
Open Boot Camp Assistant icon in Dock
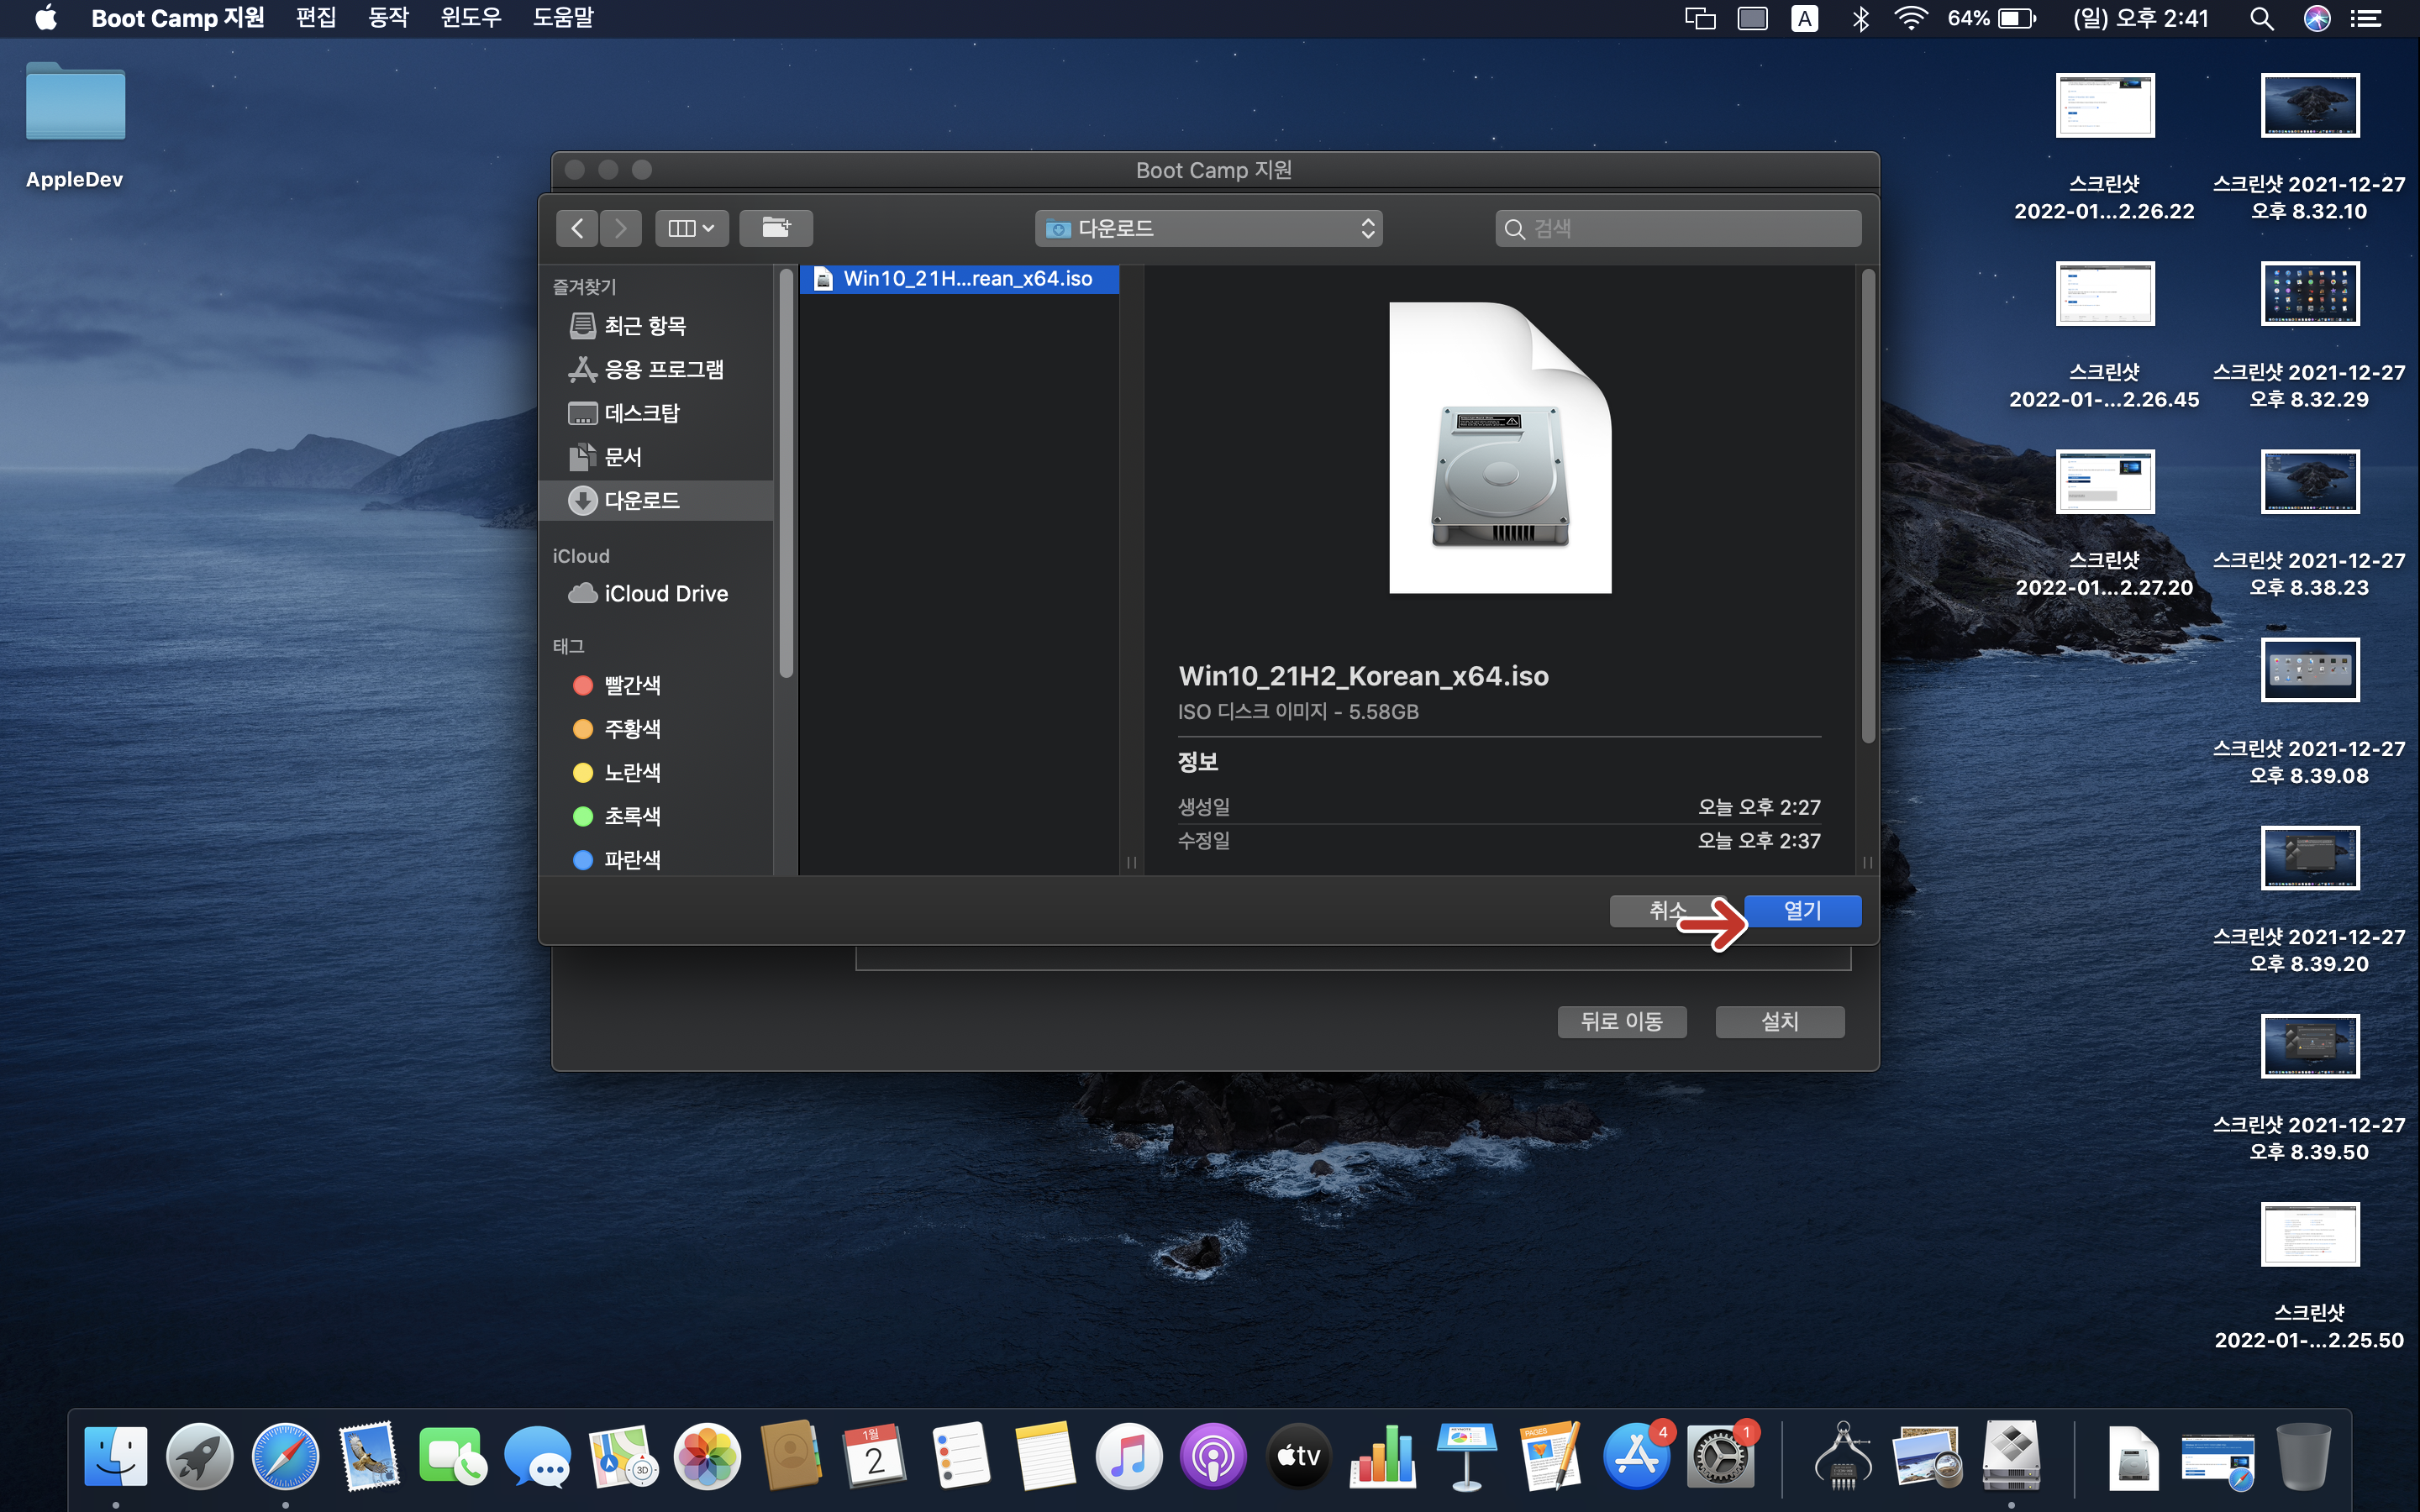2011,1456
